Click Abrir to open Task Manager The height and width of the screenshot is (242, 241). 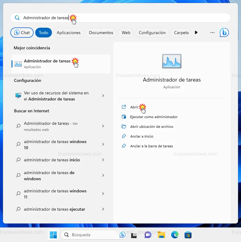tap(134, 107)
